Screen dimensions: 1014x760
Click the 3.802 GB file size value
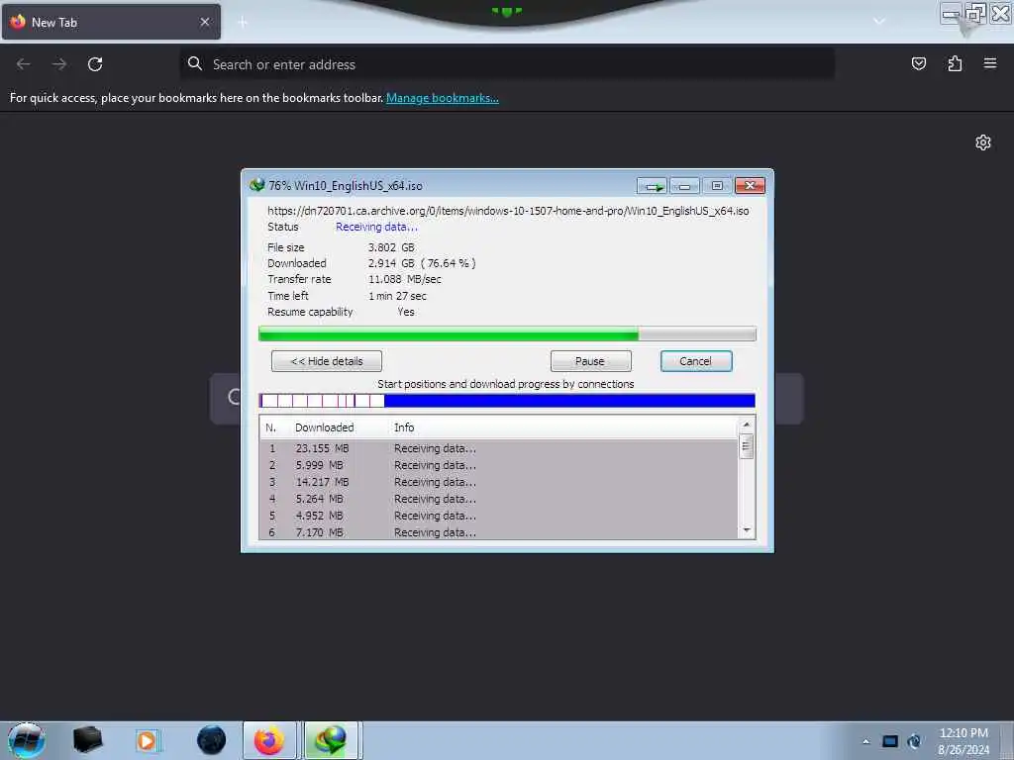(391, 247)
